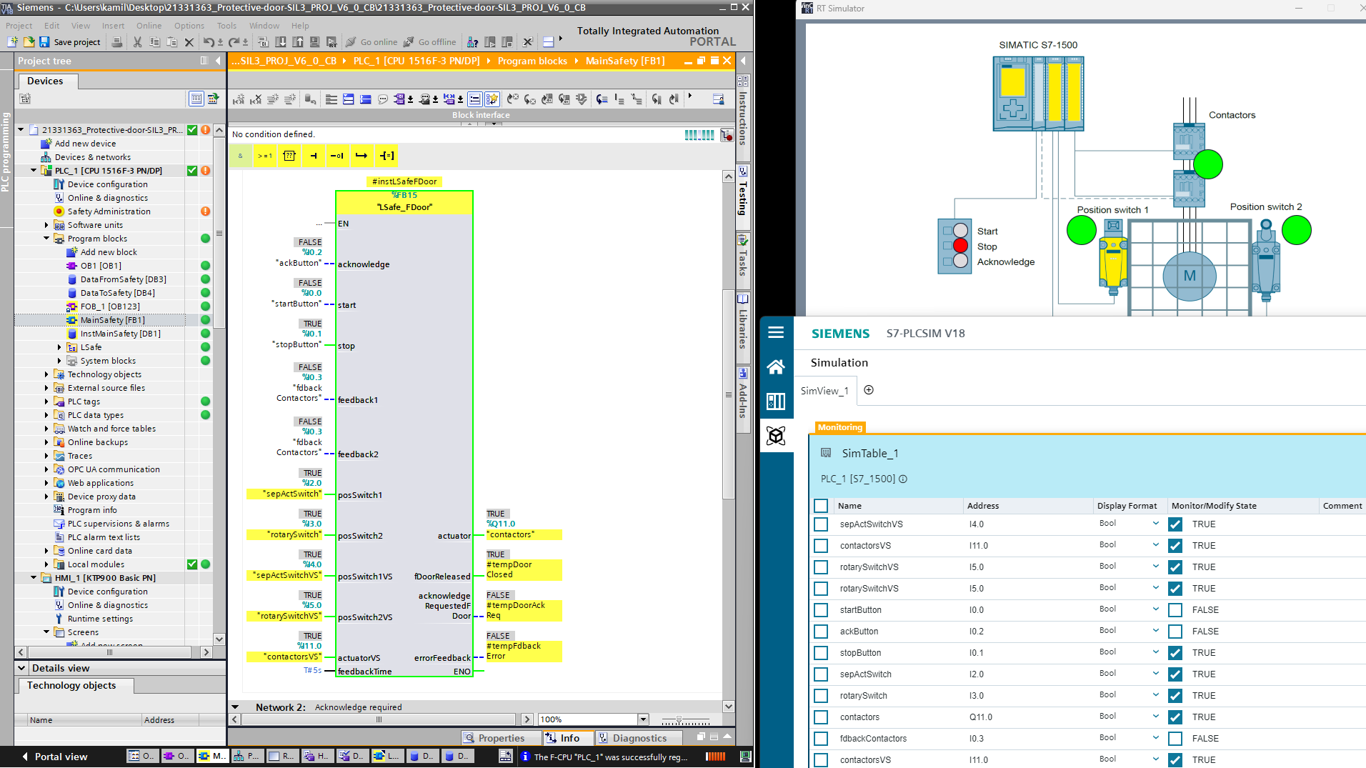
Task: Click the PLCSIM home icon
Action: tap(776, 366)
